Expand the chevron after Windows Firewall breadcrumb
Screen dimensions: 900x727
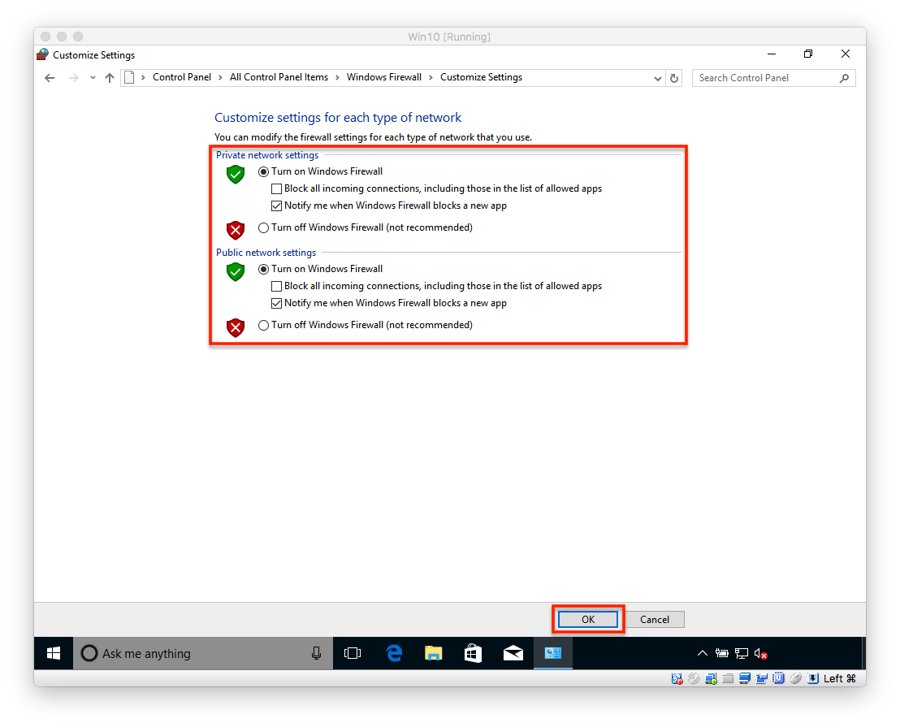click(x=431, y=77)
